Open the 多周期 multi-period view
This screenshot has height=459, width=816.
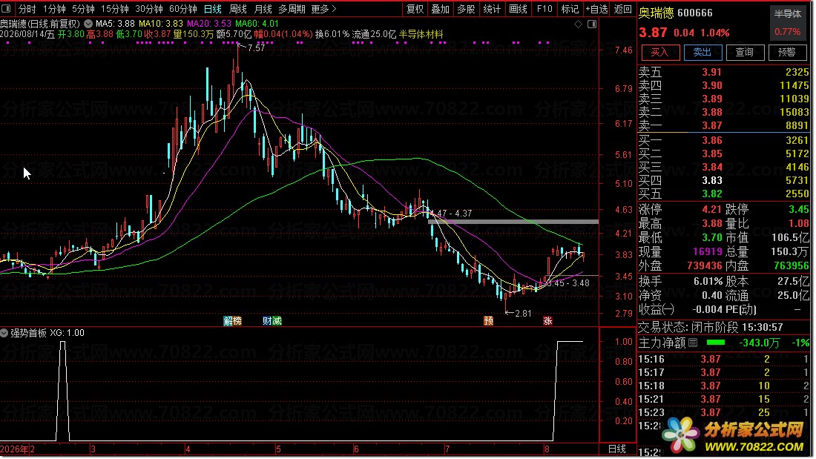292,9
